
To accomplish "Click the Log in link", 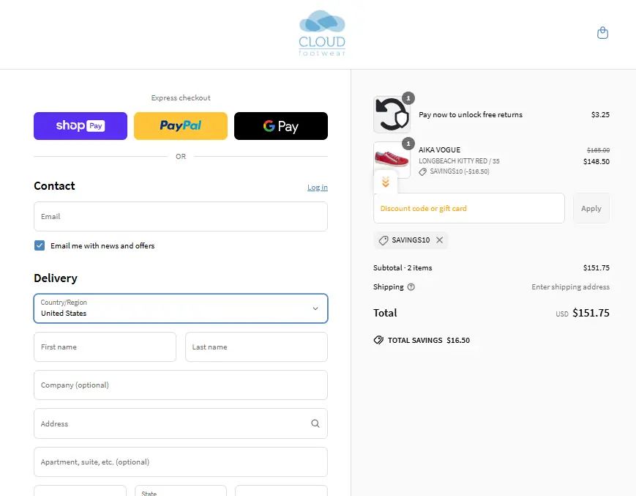I will pyautogui.click(x=317, y=188).
